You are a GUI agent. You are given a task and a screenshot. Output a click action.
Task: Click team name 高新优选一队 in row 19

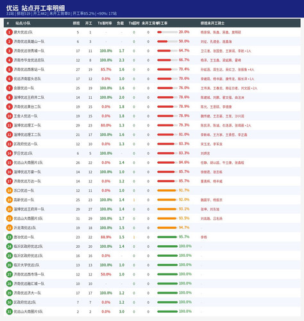tap(24, 200)
